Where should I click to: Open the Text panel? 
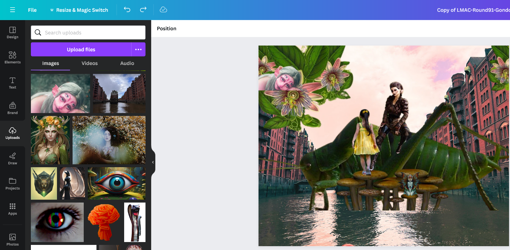pos(12,83)
